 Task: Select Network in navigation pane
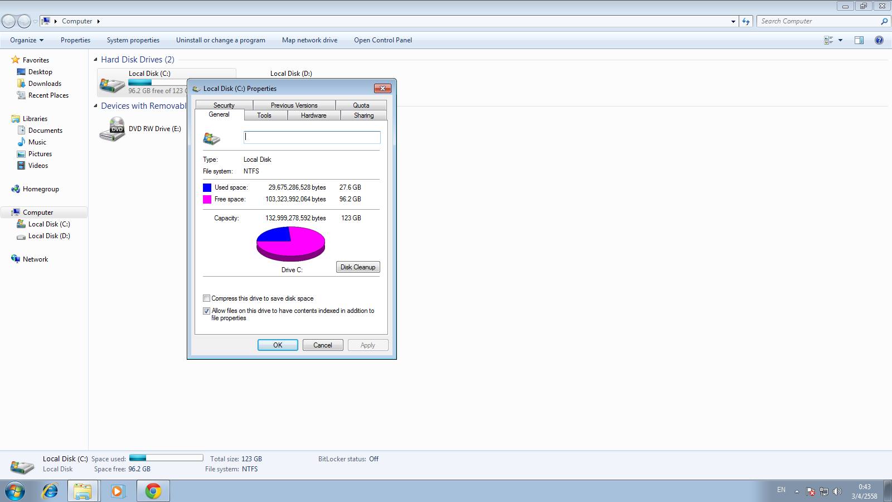pos(35,259)
